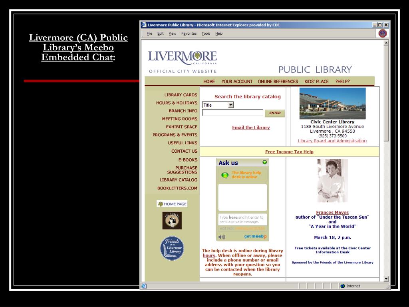Click the Friends of Livermore Library badge
Screen dimensions: 409x307
click(x=172, y=248)
